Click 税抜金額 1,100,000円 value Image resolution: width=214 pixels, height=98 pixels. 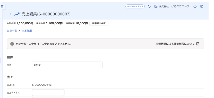(49, 23)
